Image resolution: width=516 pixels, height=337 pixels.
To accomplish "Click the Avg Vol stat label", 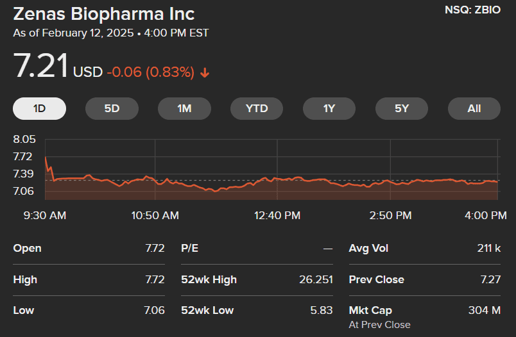I will [368, 248].
